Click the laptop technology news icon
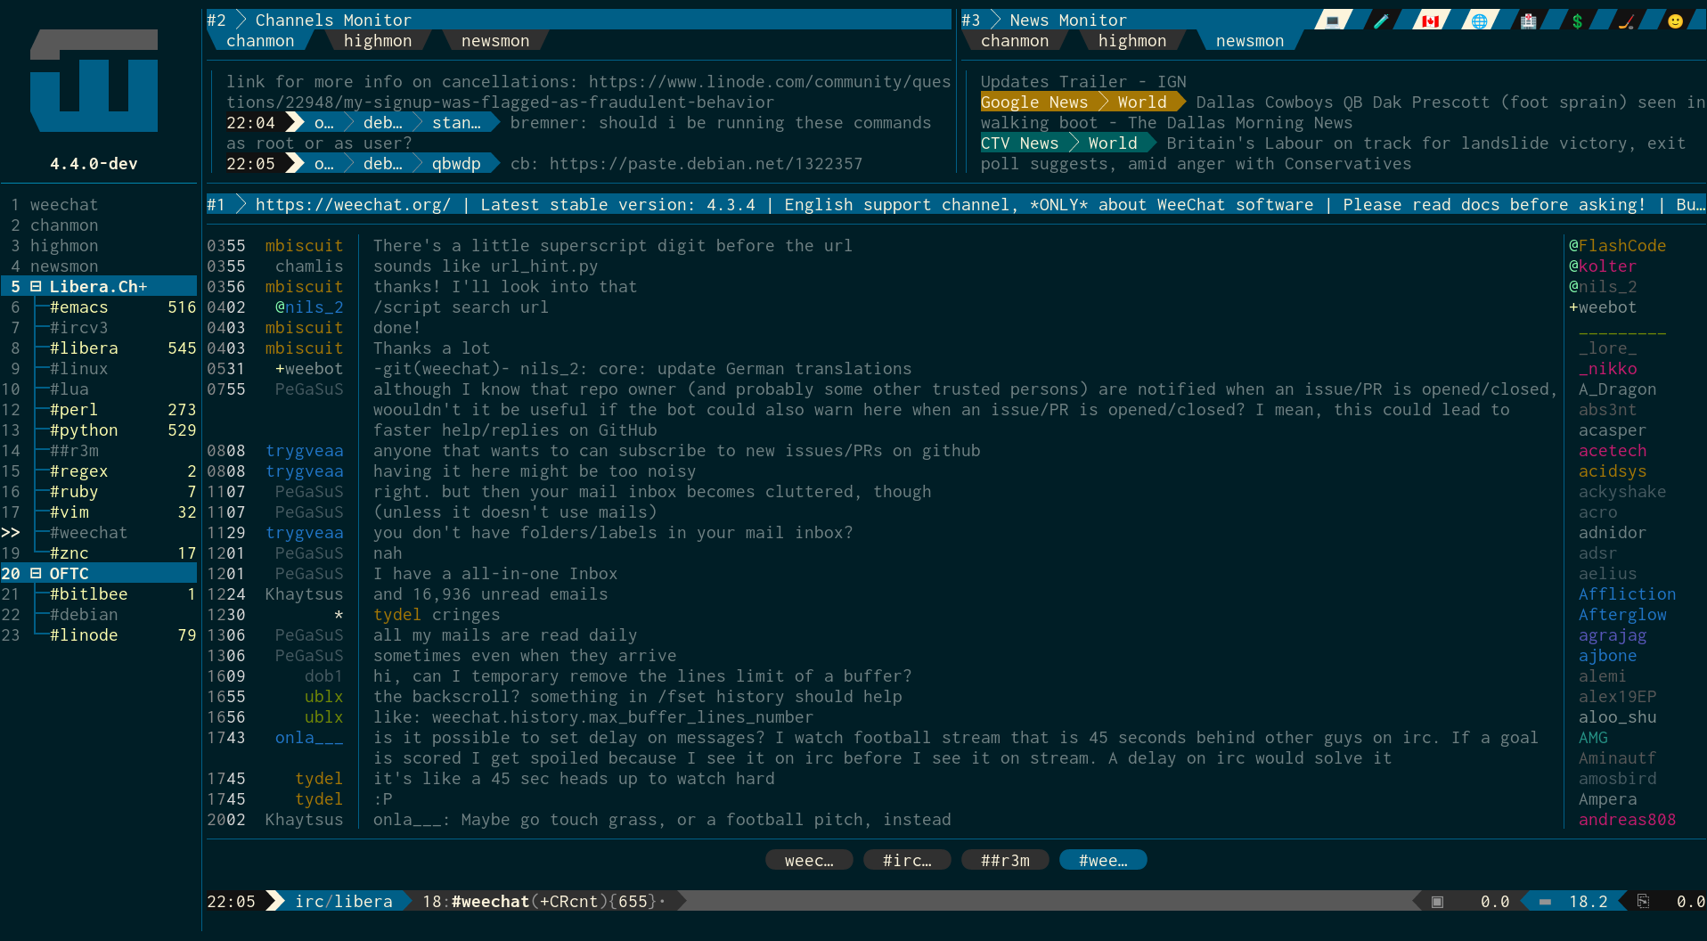This screenshot has width=1707, height=941. [1333, 20]
